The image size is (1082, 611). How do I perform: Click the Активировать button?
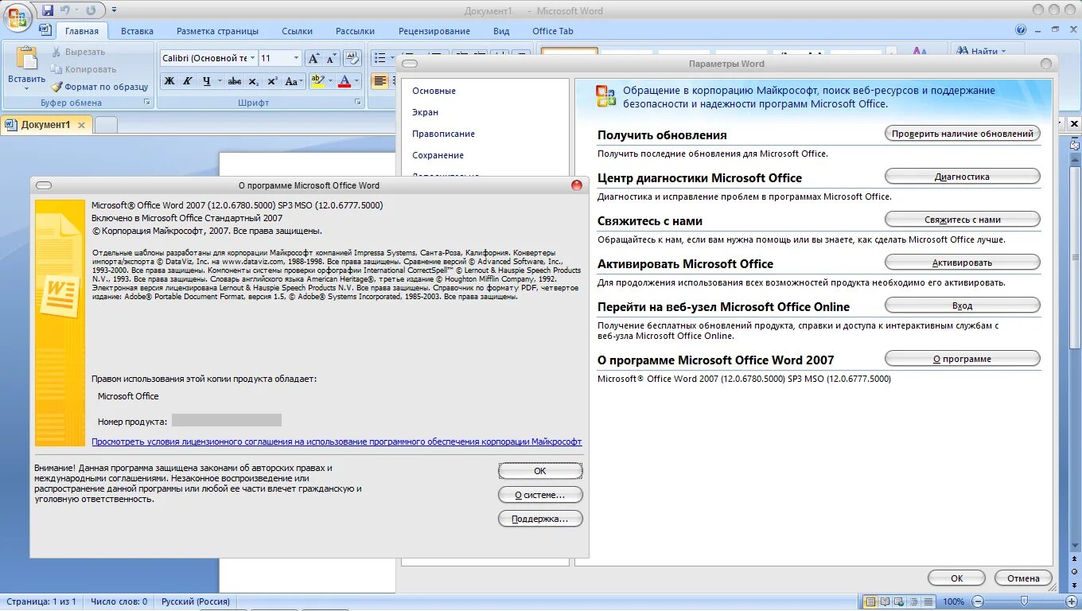963,263
